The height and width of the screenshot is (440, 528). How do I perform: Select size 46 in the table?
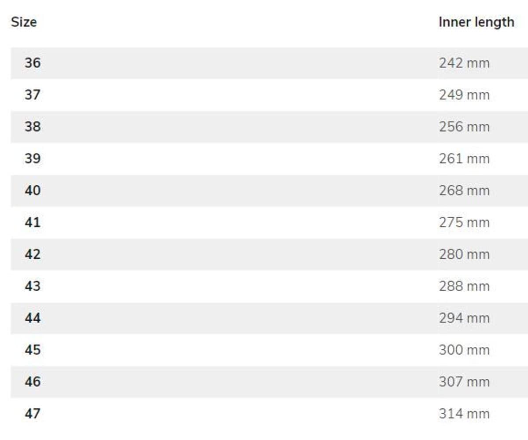tap(32, 381)
